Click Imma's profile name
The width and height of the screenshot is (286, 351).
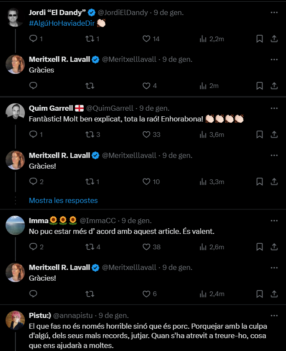[x=38, y=221]
